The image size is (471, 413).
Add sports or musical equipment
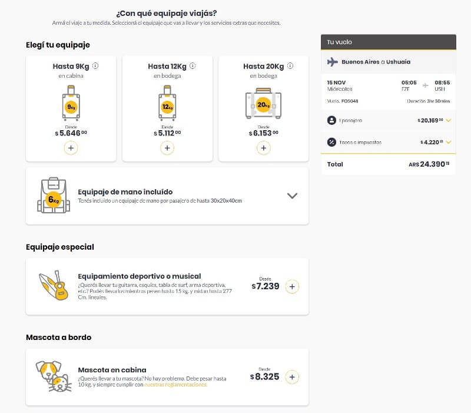tap(292, 286)
